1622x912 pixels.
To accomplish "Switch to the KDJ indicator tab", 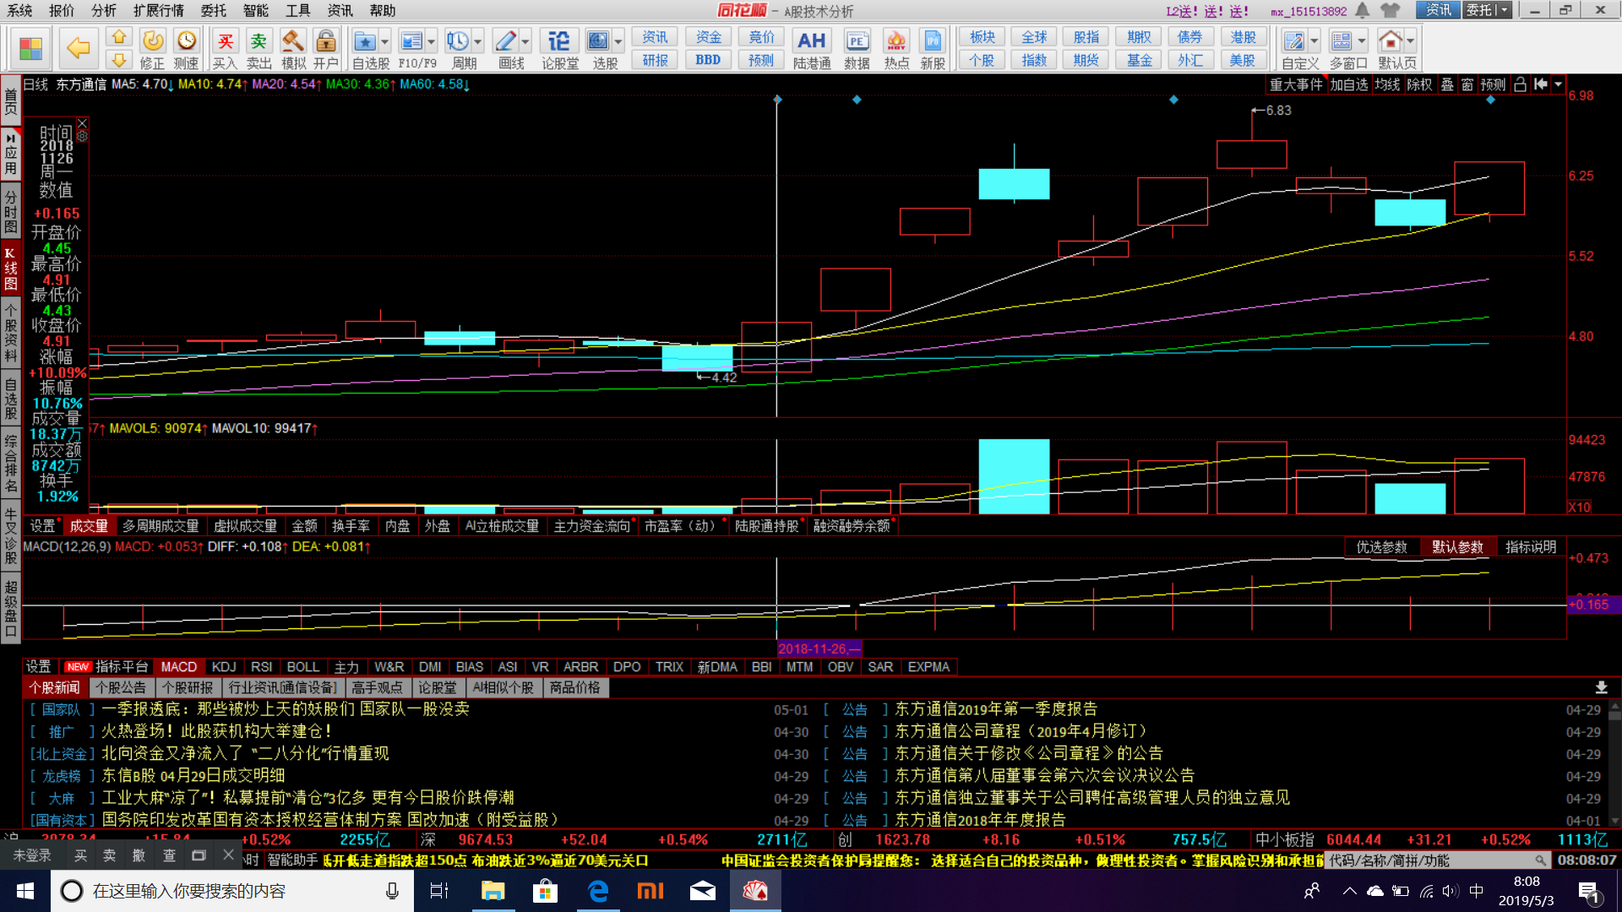I will click(x=224, y=667).
